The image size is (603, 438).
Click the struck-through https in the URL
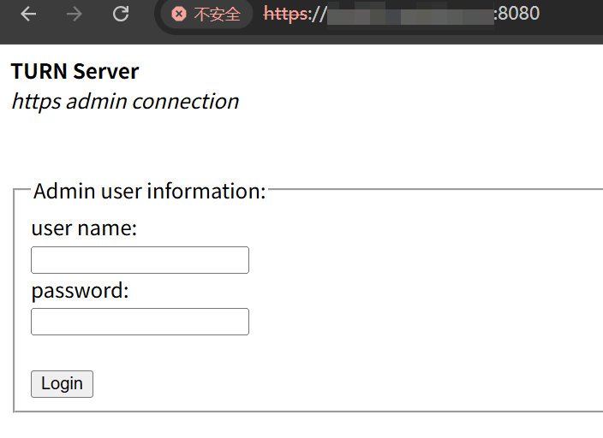click(286, 15)
